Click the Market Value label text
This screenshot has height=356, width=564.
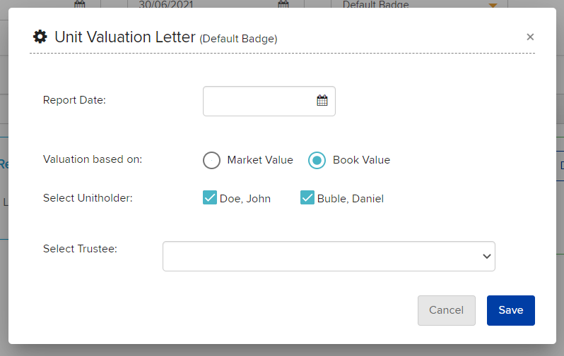point(260,160)
